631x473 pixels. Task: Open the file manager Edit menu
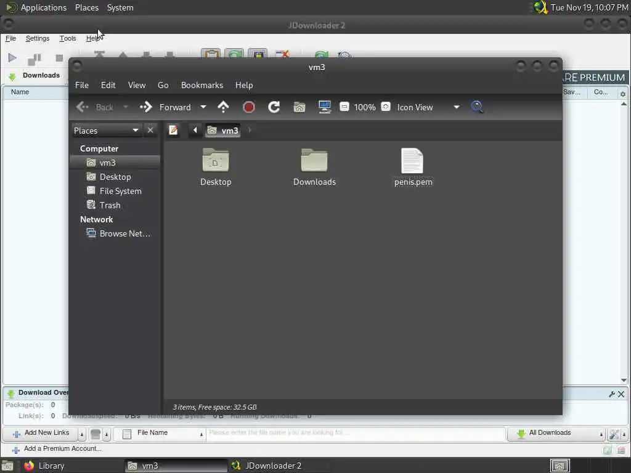click(x=108, y=85)
